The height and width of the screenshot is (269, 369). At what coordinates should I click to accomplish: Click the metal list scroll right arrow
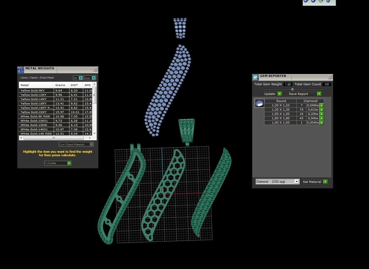click(90, 138)
